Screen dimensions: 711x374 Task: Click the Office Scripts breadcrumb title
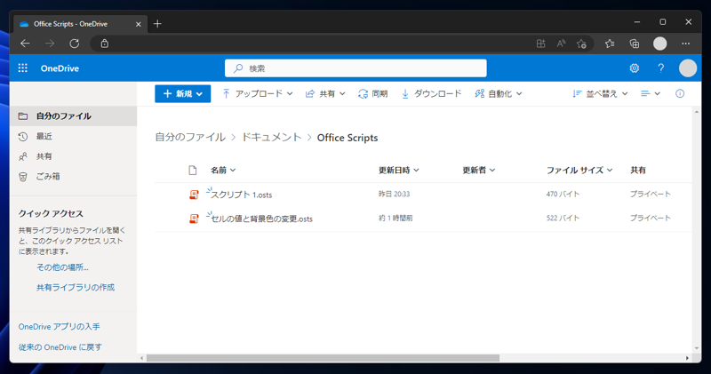(x=348, y=138)
